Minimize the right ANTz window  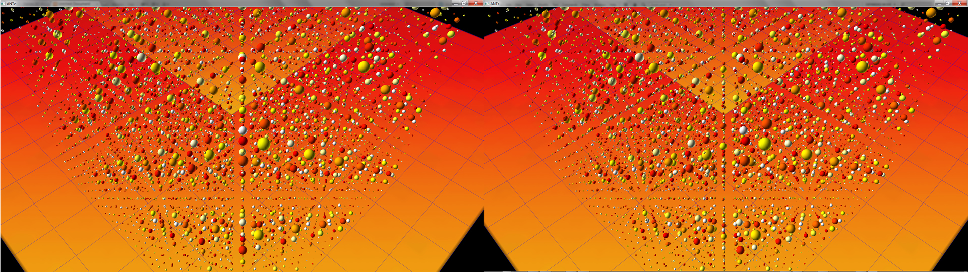click(939, 3)
